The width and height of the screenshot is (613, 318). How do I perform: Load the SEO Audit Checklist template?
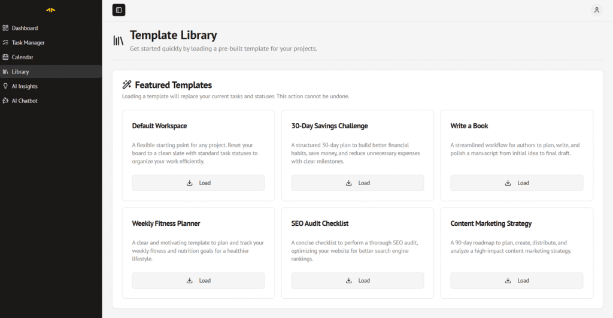pyautogui.click(x=357, y=280)
